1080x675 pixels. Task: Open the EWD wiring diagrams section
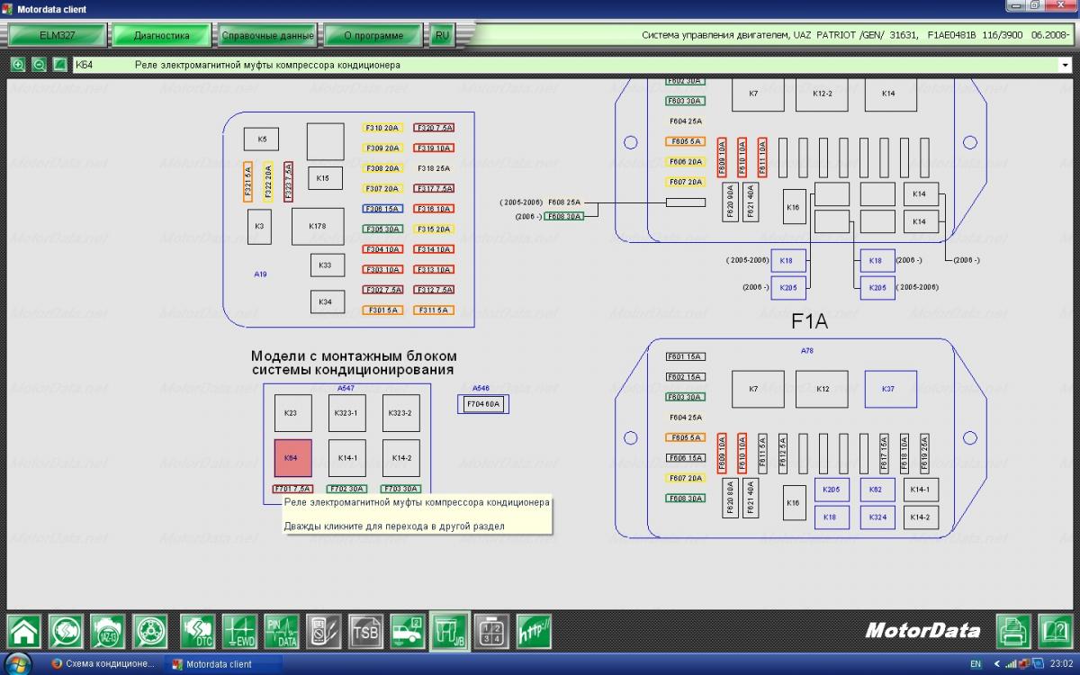pos(239,631)
